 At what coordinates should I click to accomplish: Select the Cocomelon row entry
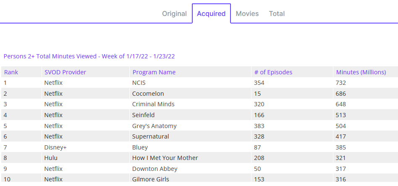(148, 94)
